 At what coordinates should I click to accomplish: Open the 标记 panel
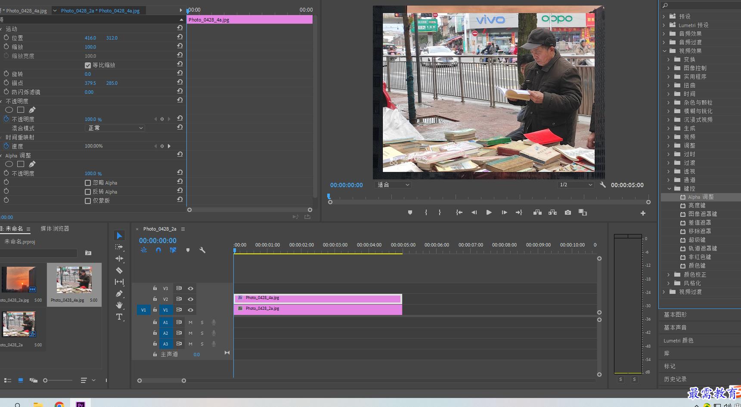pyautogui.click(x=670, y=366)
